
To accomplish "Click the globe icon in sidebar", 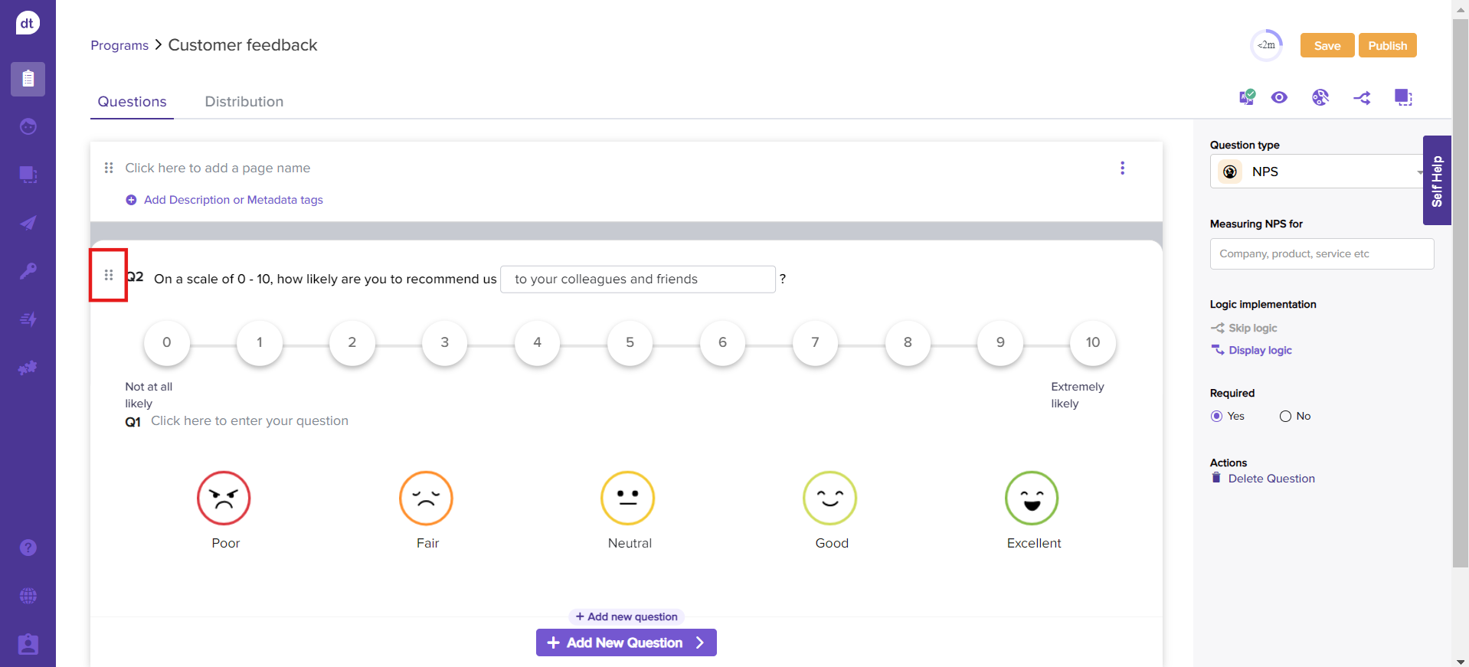I will 28,596.
